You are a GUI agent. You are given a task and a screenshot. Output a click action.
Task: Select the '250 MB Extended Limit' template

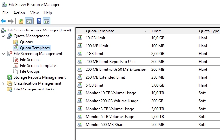point(105,77)
